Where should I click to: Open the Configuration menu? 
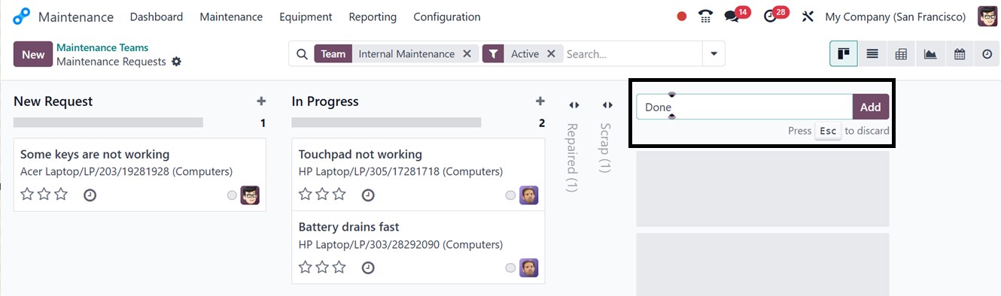point(447,17)
